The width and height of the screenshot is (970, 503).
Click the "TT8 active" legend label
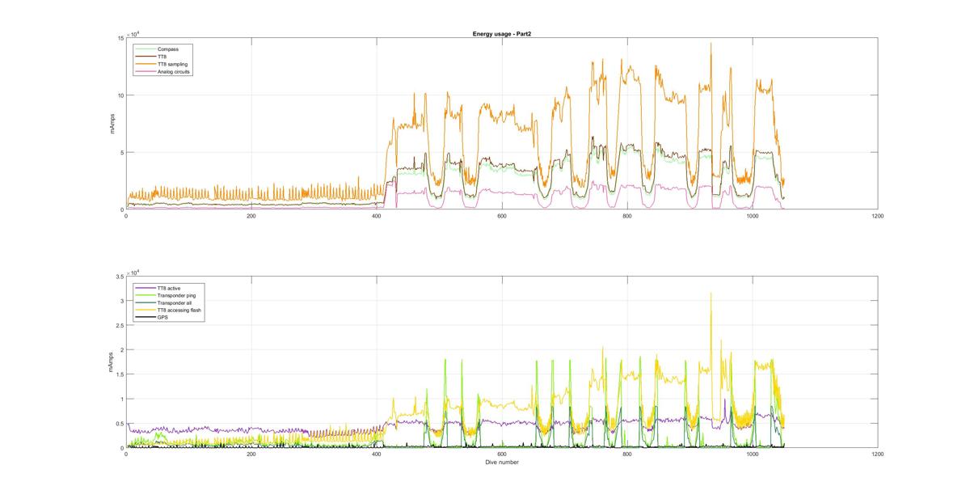coord(171,288)
